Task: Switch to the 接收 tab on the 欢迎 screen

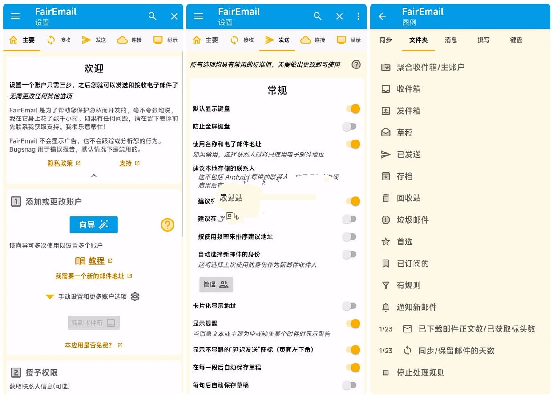Action: [58, 40]
